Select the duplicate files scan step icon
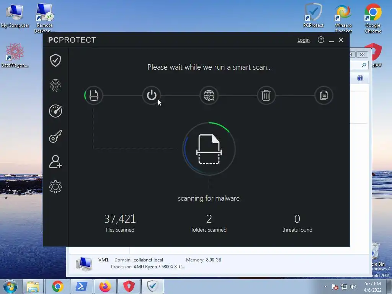The width and height of the screenshot is (392, 294). 324,95
